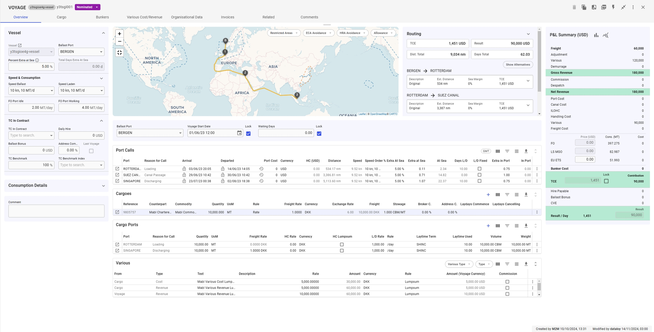Open the Restricted Areas dropdown on map
The width and height of the screenshot is (654, 332).
(284, 33)
